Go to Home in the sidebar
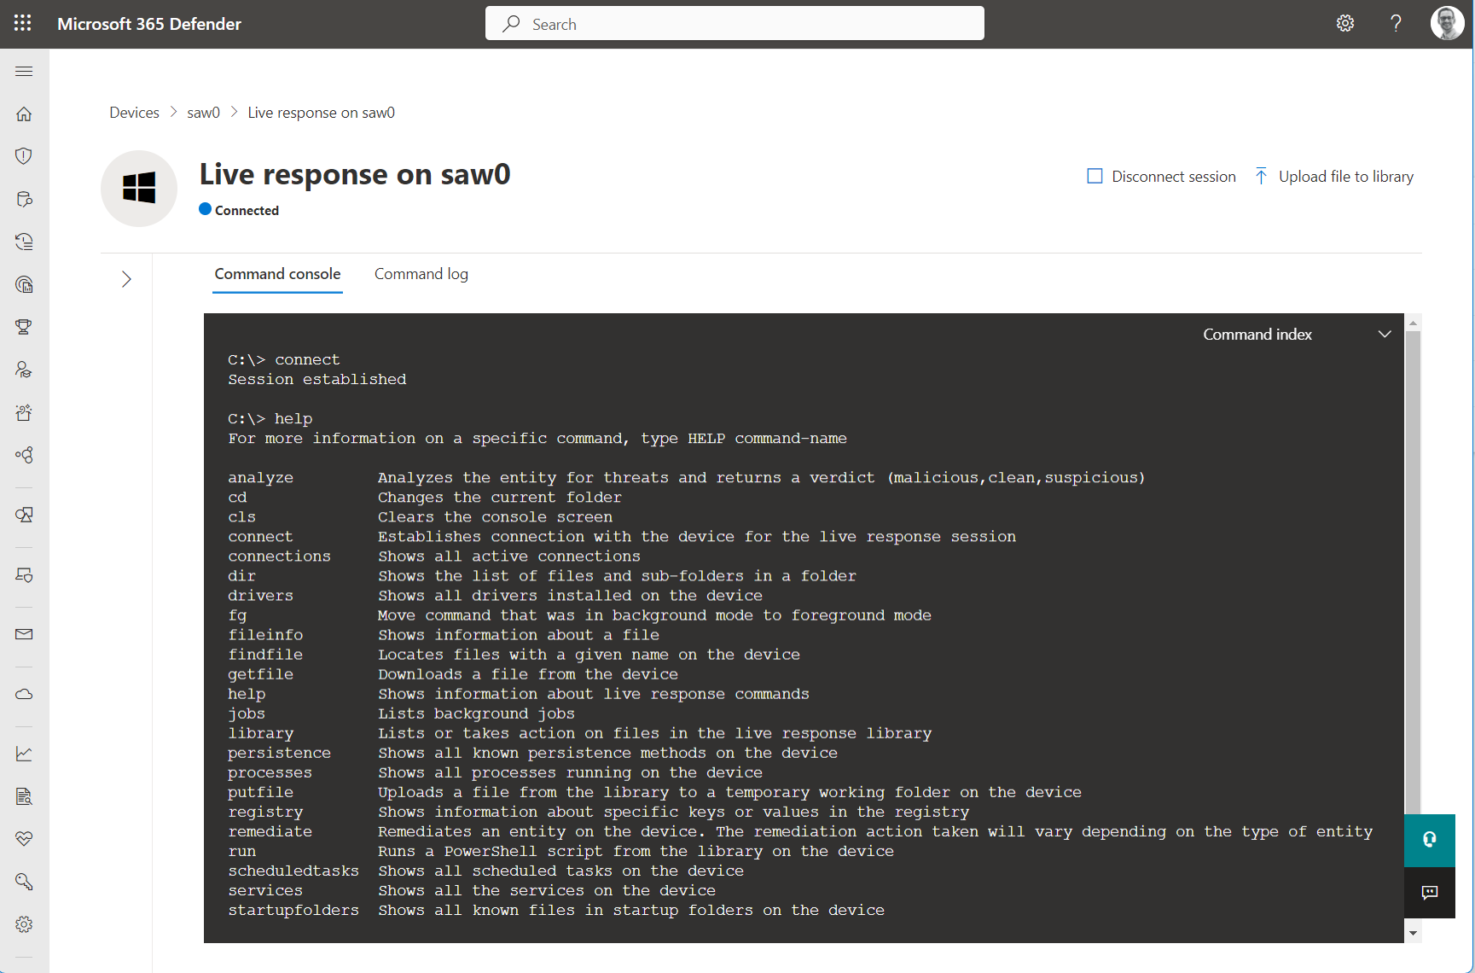Screen dimensions: 1475x973 coord(24,114)
